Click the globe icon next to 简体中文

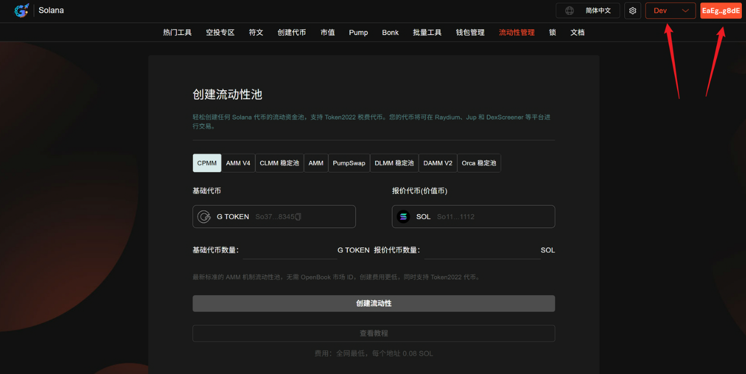pos(569,10)
